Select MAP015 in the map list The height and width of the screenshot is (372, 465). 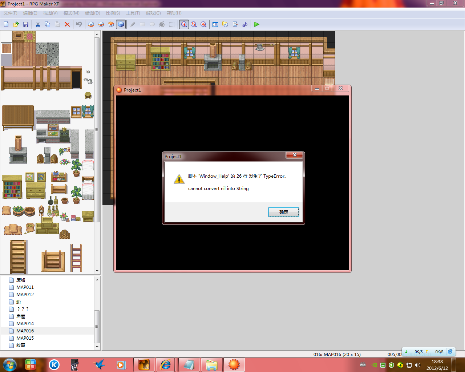pyautogui.click(x=25, y=338)
